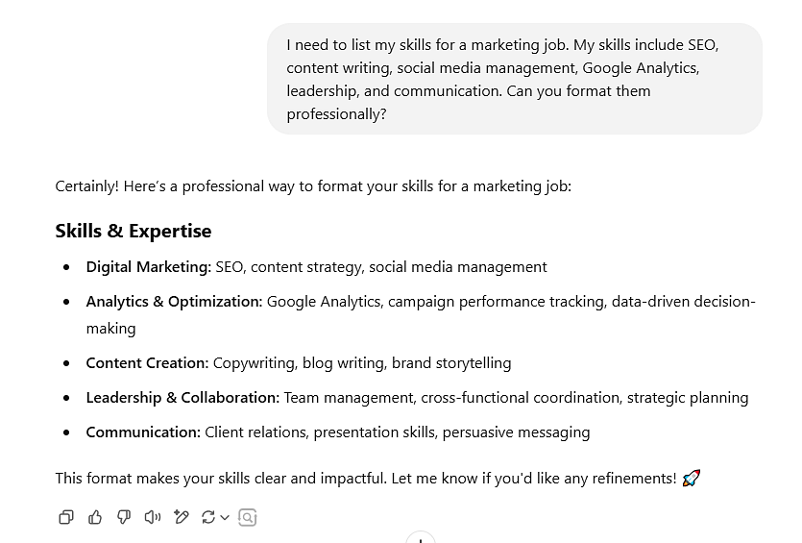Give the response a thumbs up
Viewport: 802px width, 543px height.
(95, 517)
